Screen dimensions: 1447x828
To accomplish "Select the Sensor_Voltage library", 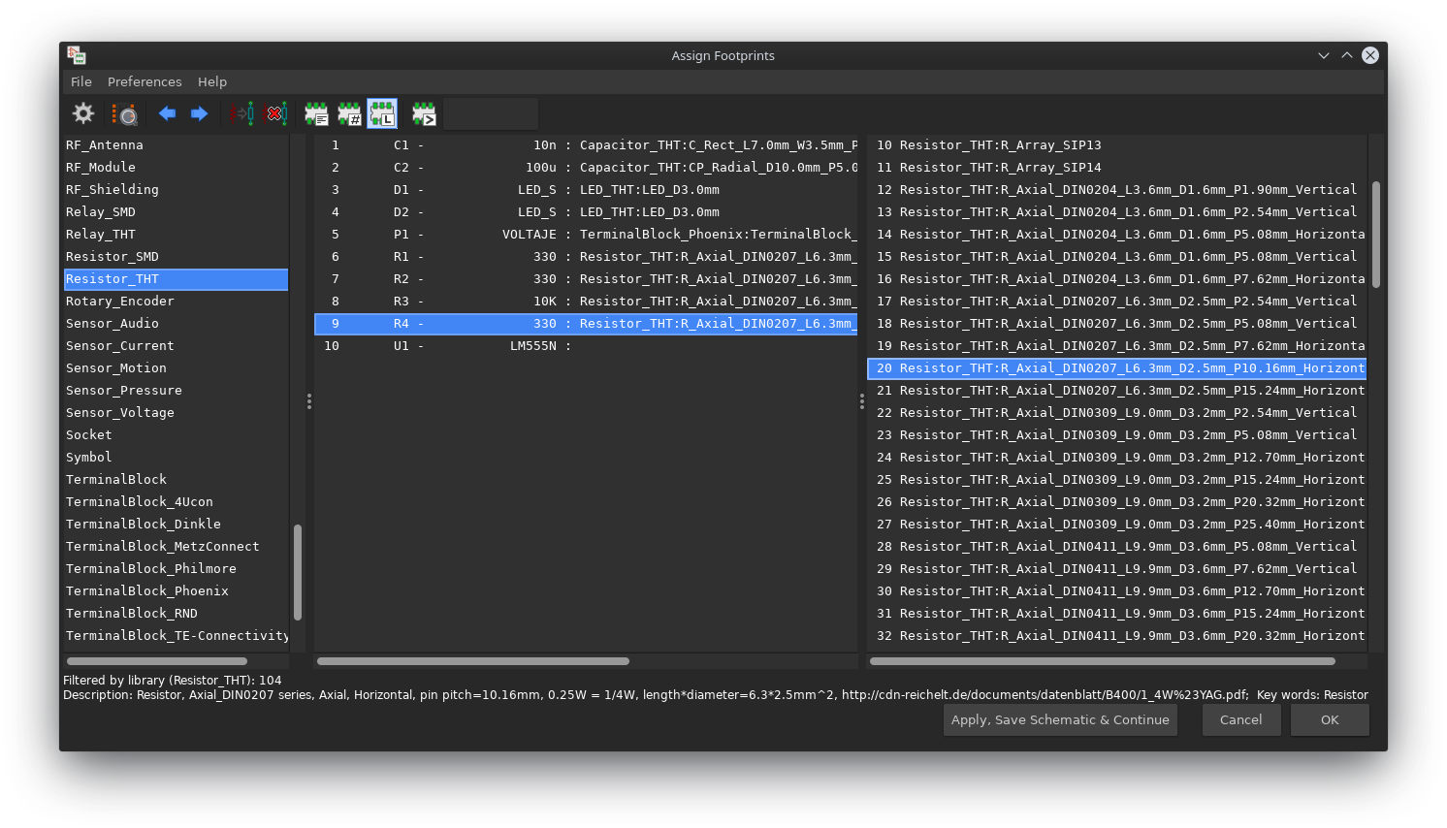I will click(x=176, y=412).
